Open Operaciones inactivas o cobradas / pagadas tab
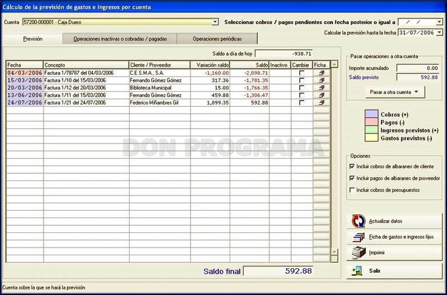 pyautogui.click(x=120, y=39)
